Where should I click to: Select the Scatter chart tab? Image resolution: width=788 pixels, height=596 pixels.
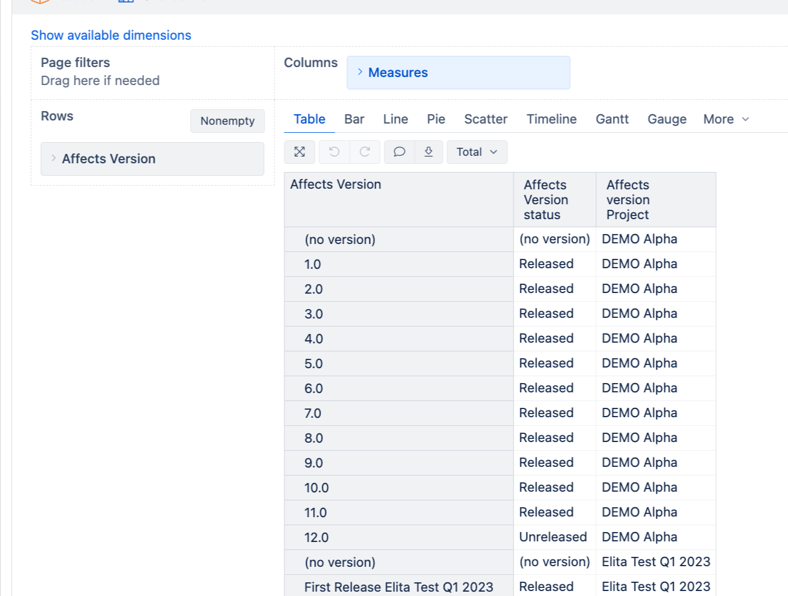click(486, 119)
